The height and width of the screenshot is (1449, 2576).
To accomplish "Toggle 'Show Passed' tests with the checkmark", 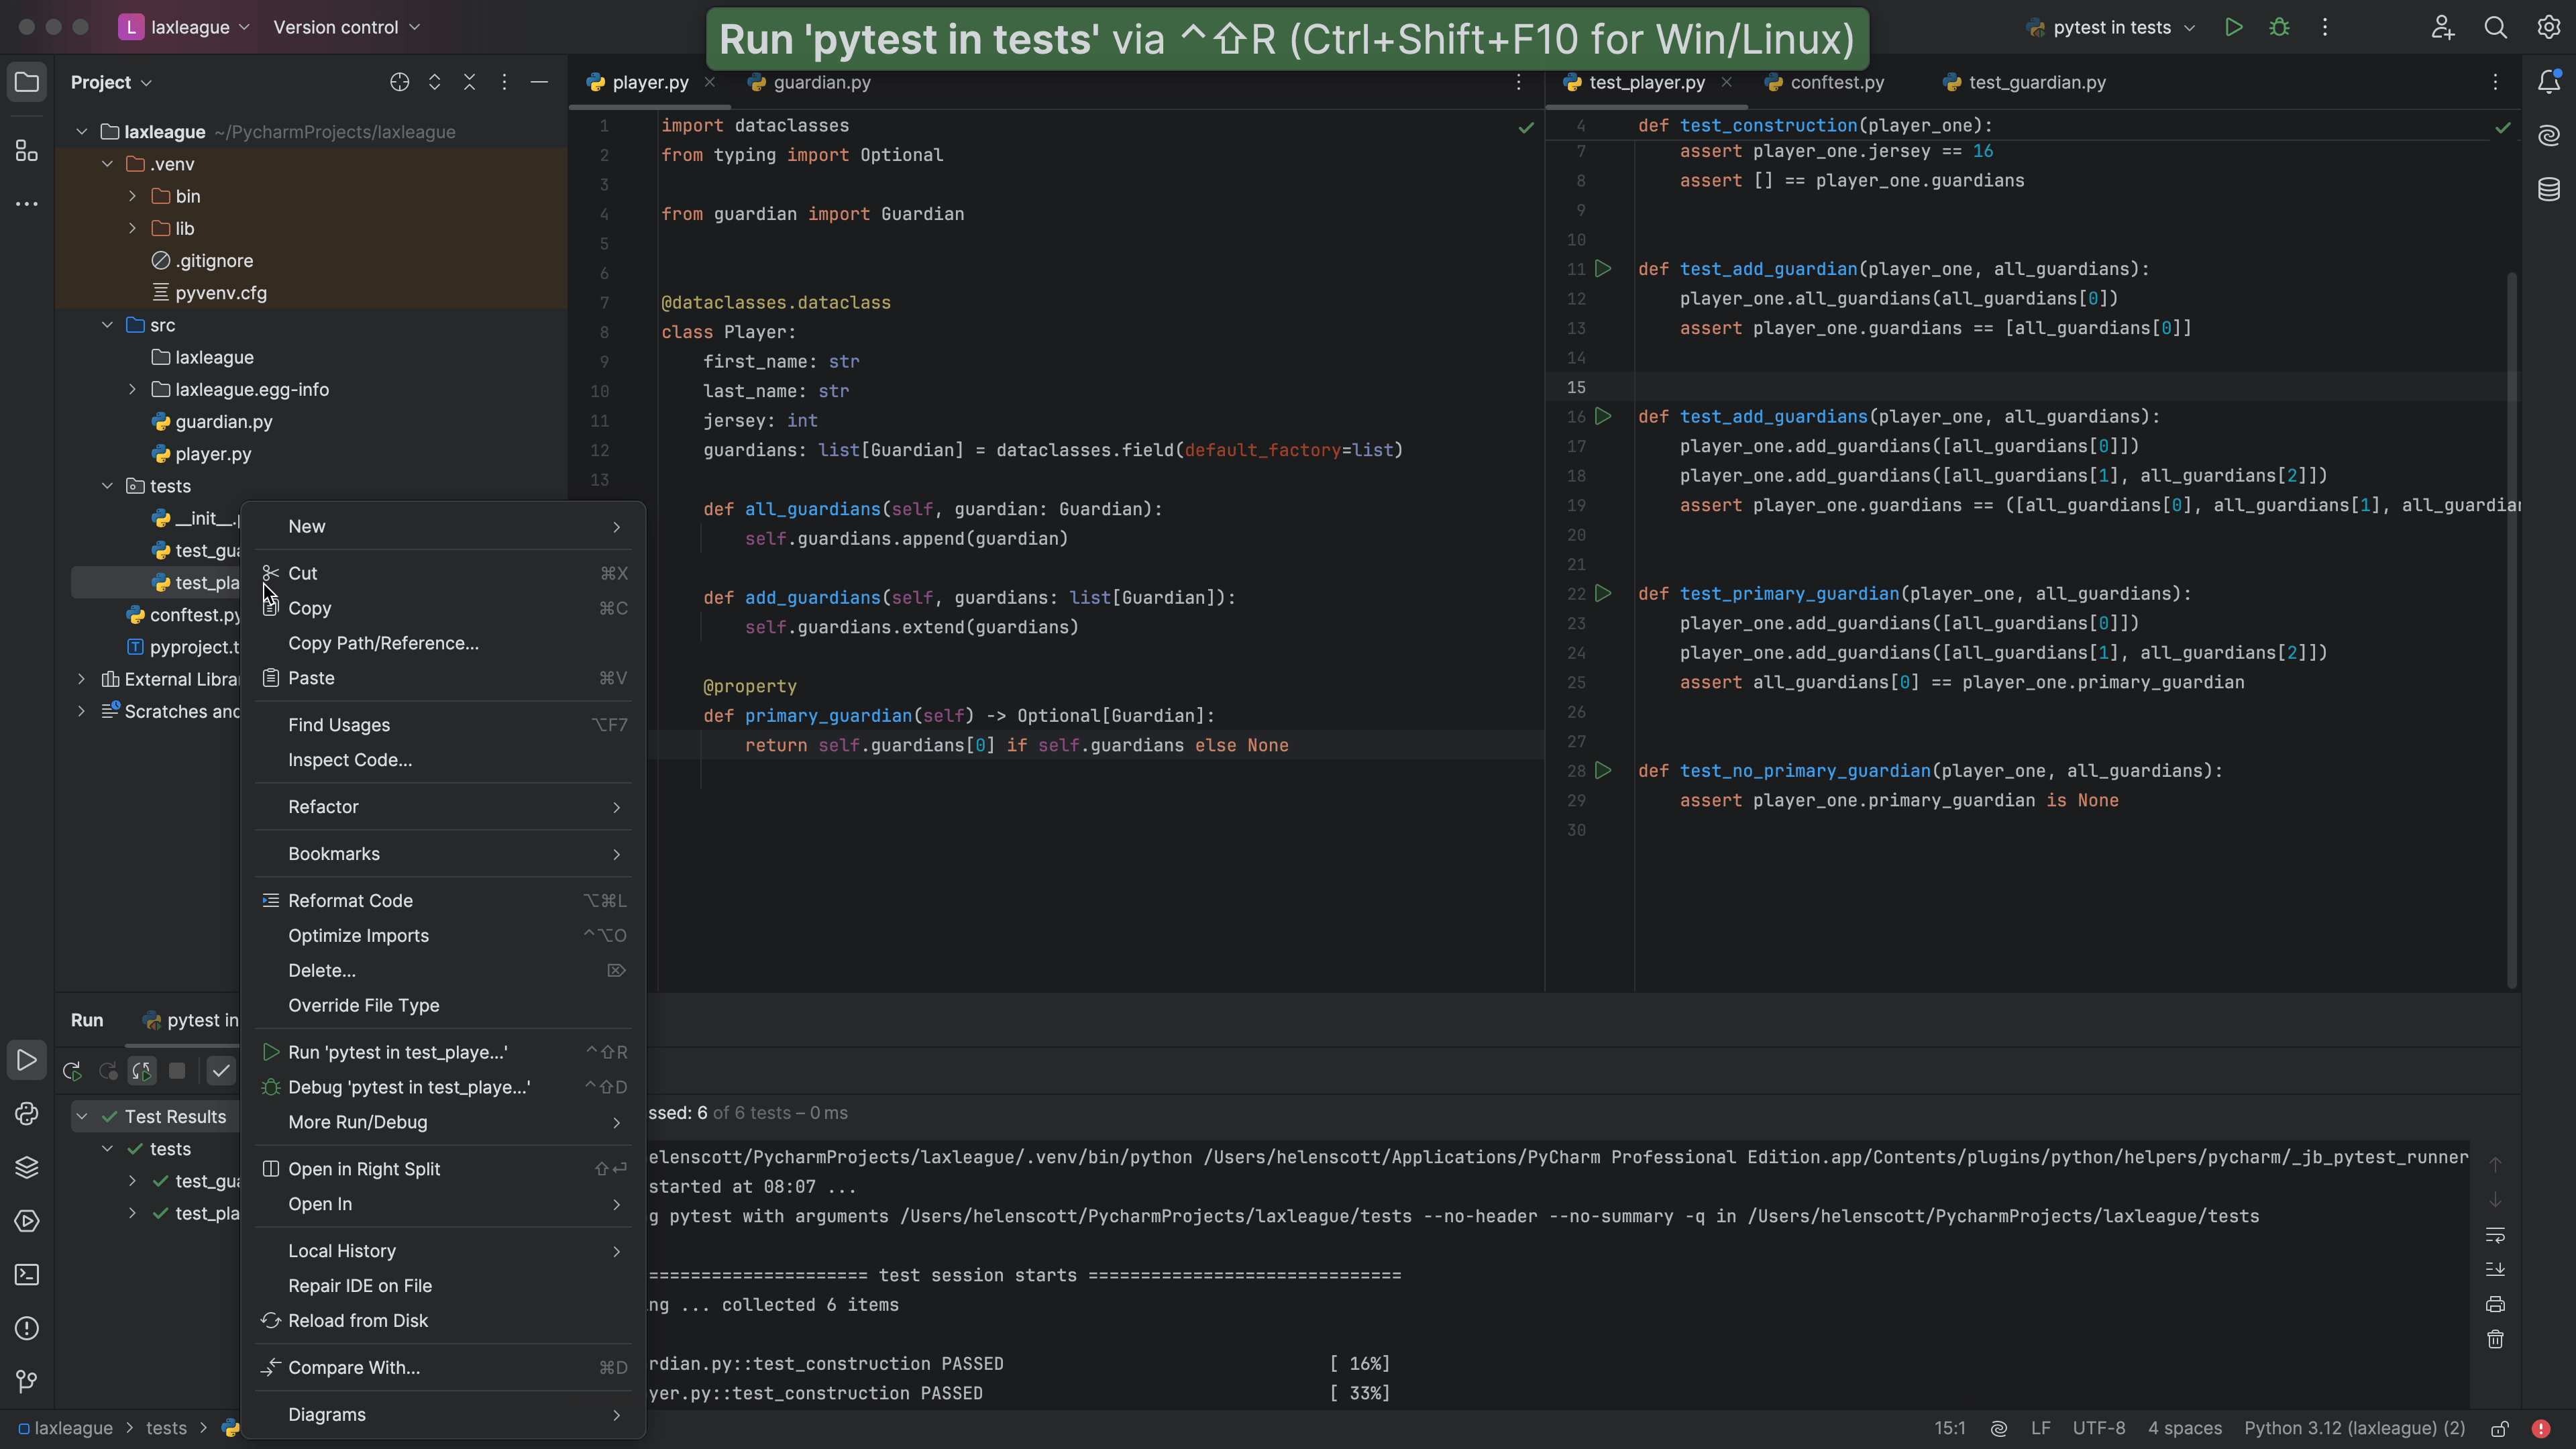I will coord(221,1070).
